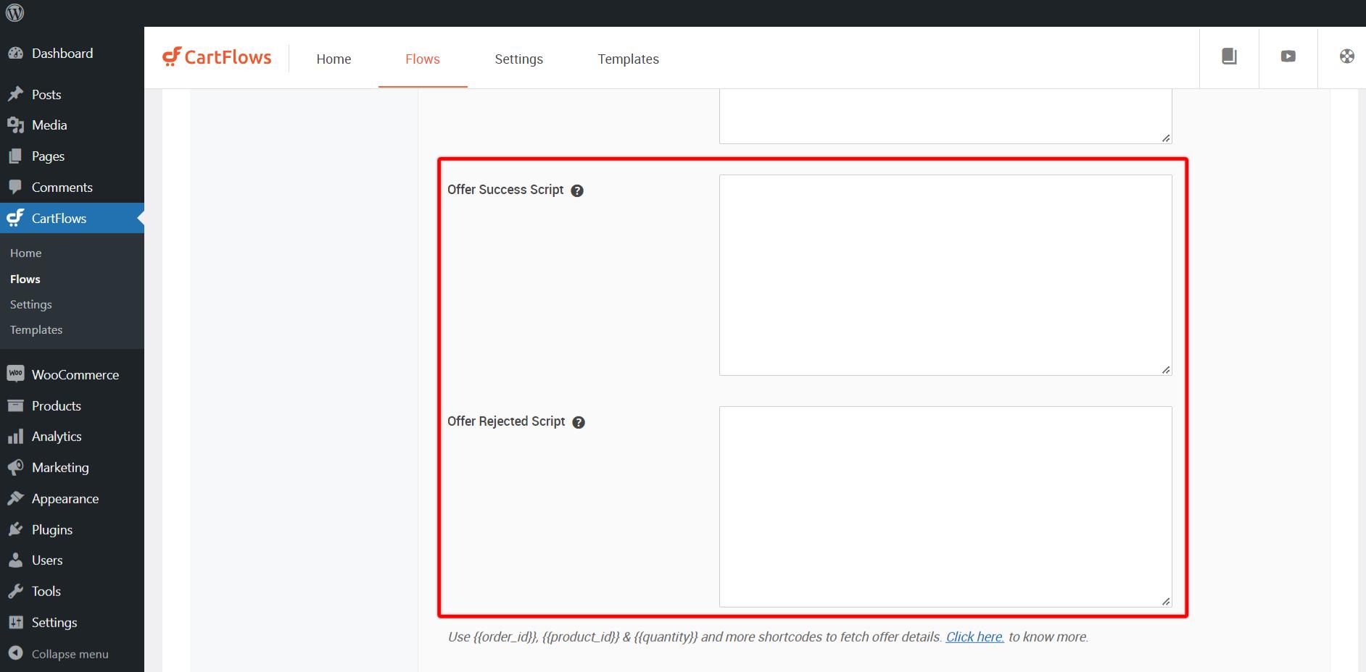Grab resize handle of Offer Rejected Script textarea

tap(1166, 602)
